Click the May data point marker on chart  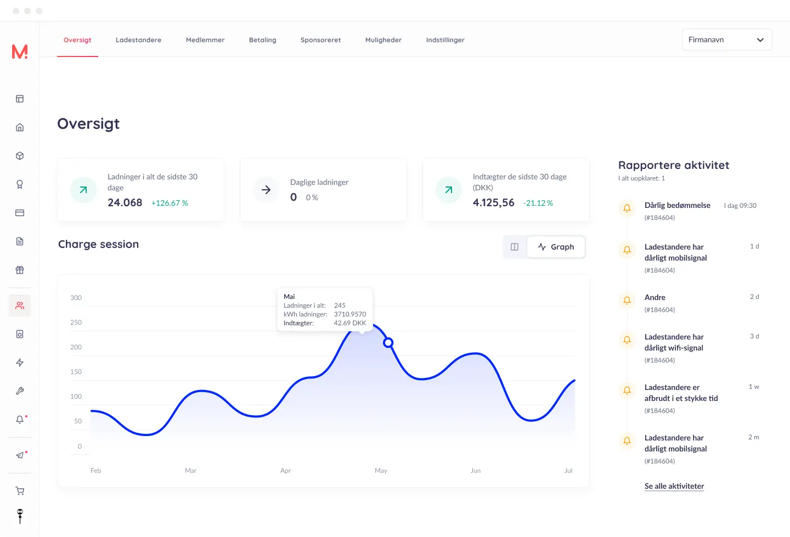(388, 343)
